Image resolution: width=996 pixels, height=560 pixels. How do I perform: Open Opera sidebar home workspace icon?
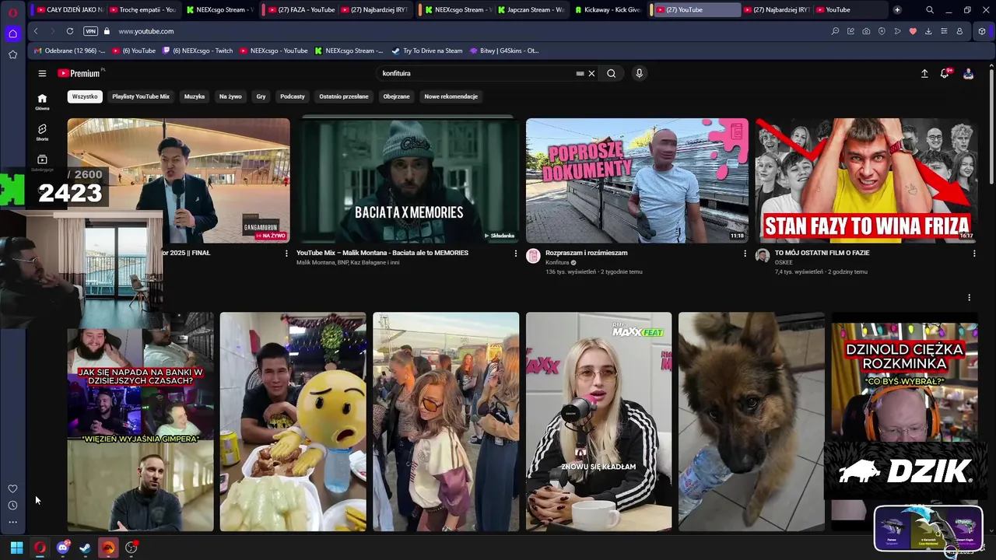[12, 33]
